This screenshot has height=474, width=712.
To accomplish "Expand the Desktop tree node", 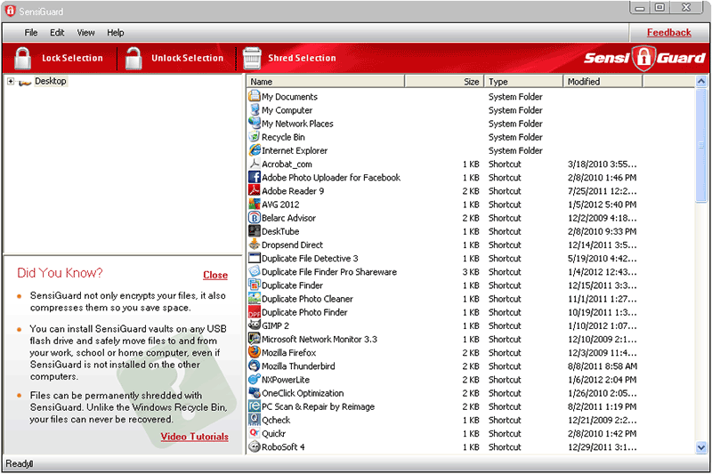I will pyautogui.click(x=11, y=81).
